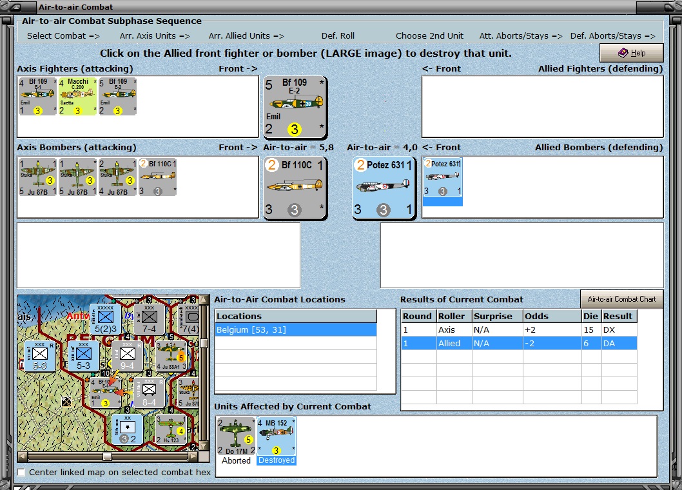Click the large Bf 110C front bomber
Viewport: 682px width, 490px height.
[295, 188]
